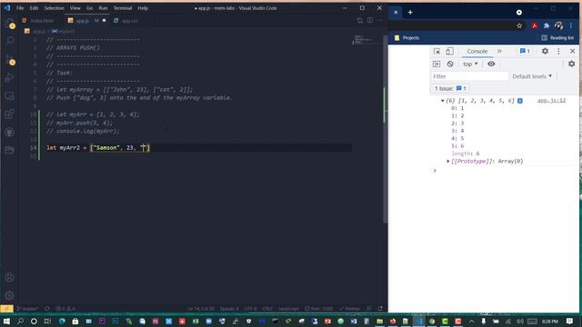Image resolution: width=582 pixels, height=327 pixels.
Task: Open the Terminal menu
Action: [x=123, y=8]
